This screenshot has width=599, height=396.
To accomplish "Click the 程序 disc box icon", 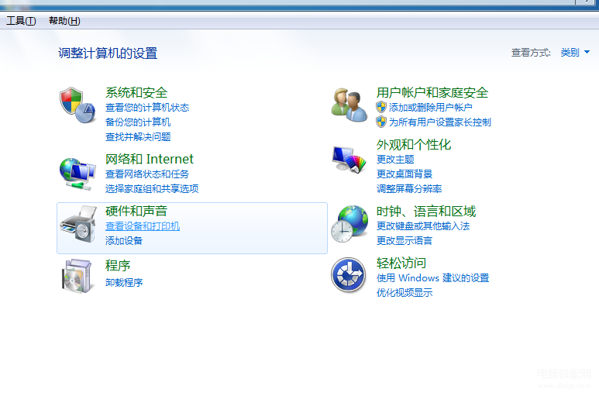I will point(77,276).
